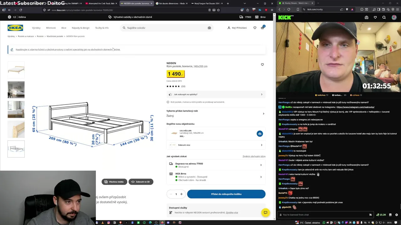Image resolution: width=401 pixels, height=225 pixels.
Task: Open Kick browse video icon
Action: click(x=367, y=17)
